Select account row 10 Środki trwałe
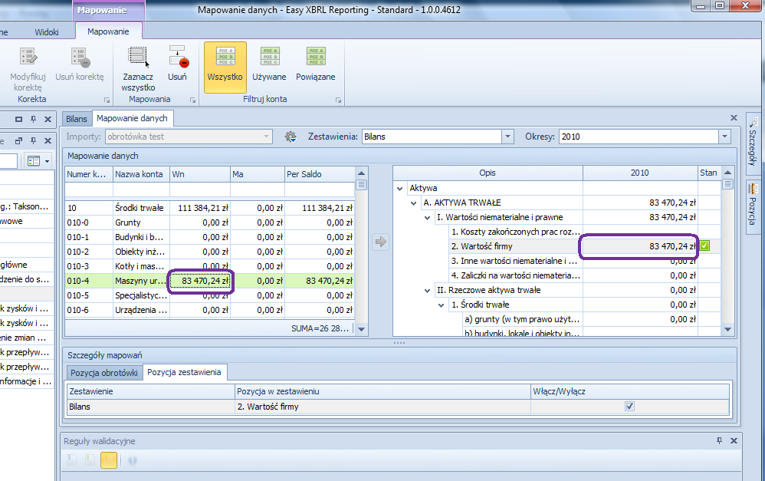This screenshot has width=765, height=481. (210, 208)
